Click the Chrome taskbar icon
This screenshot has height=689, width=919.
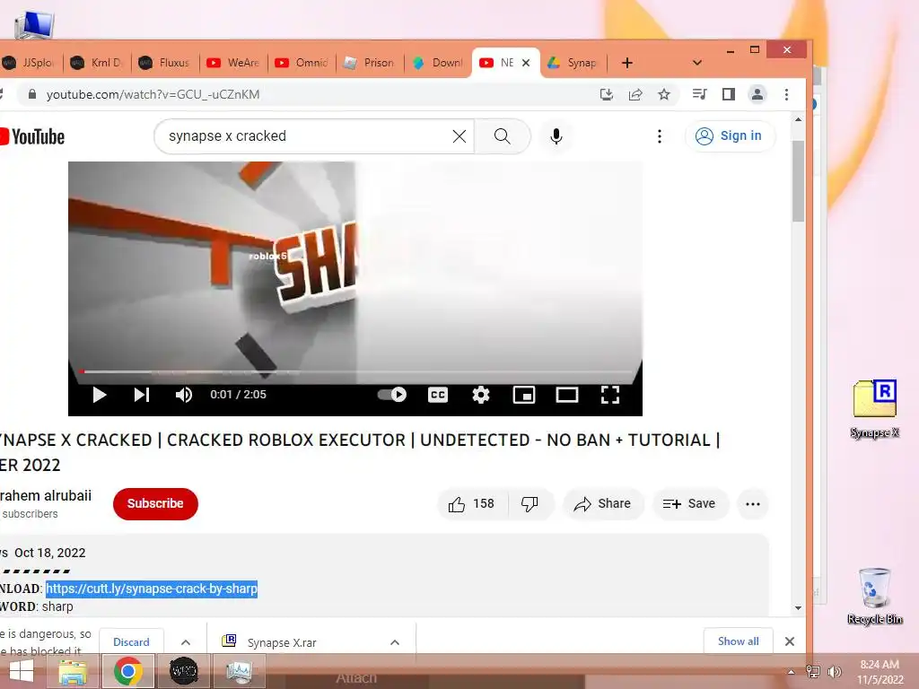[x=128, y=671]
